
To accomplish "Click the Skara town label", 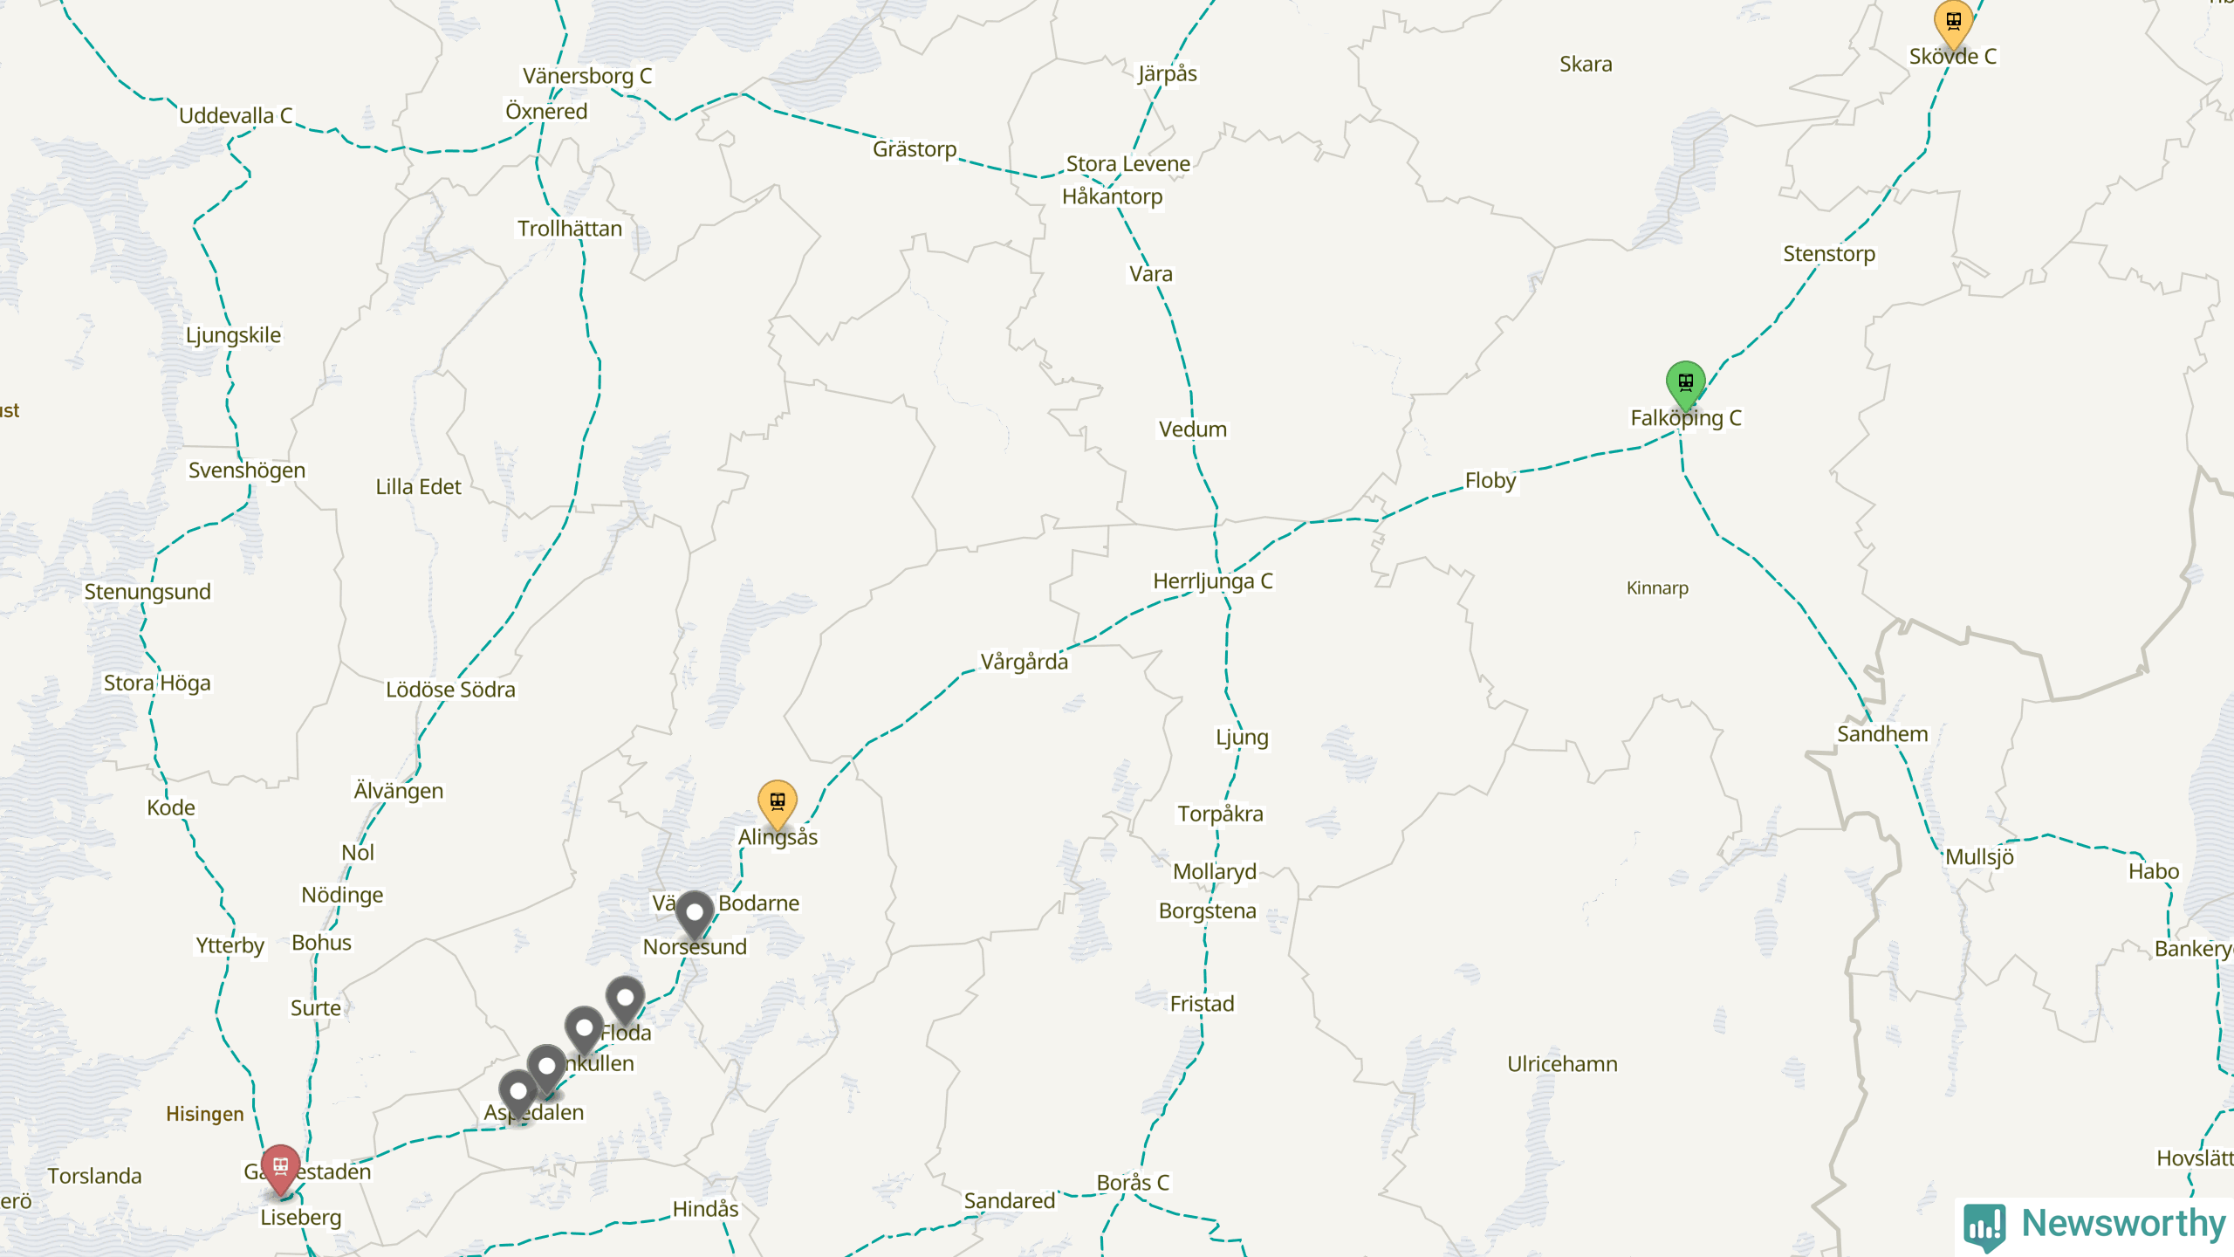I will click(1586, 65).
